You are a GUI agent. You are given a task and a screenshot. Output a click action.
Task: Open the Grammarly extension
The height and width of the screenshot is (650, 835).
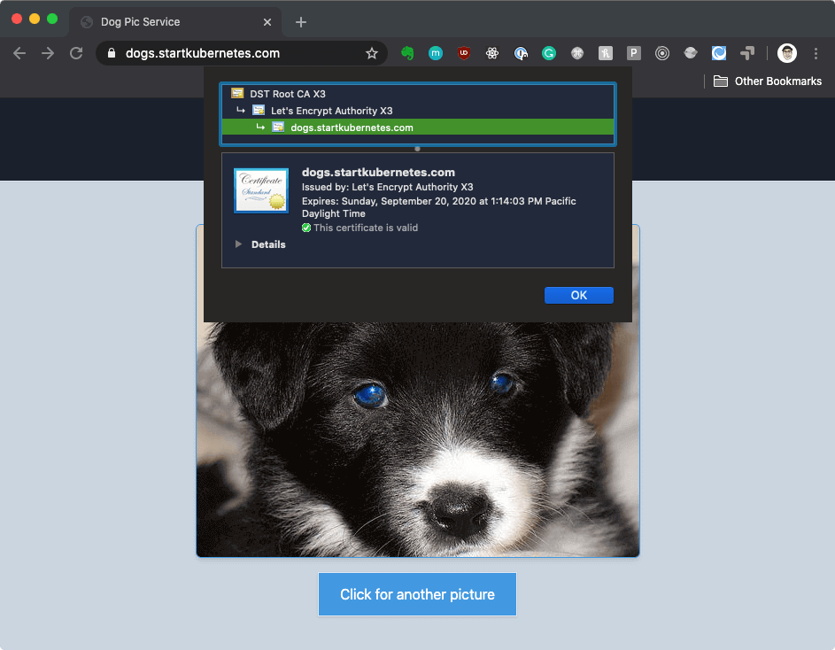(x=549, y=53)
